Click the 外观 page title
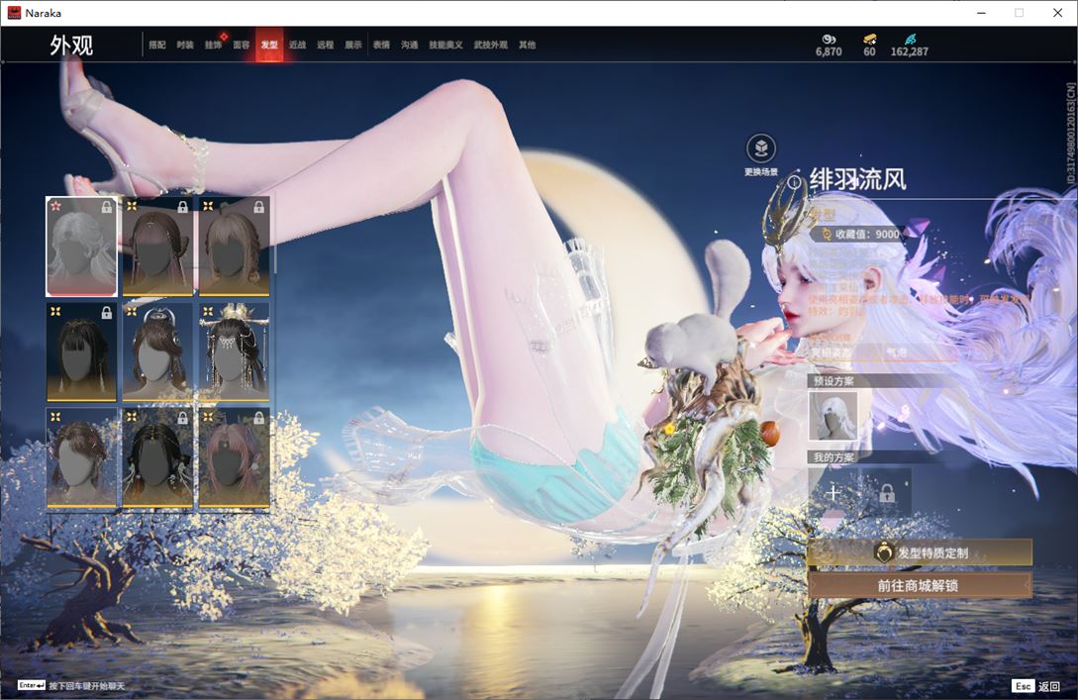1078x700 pixels. [x=71, y=46]
